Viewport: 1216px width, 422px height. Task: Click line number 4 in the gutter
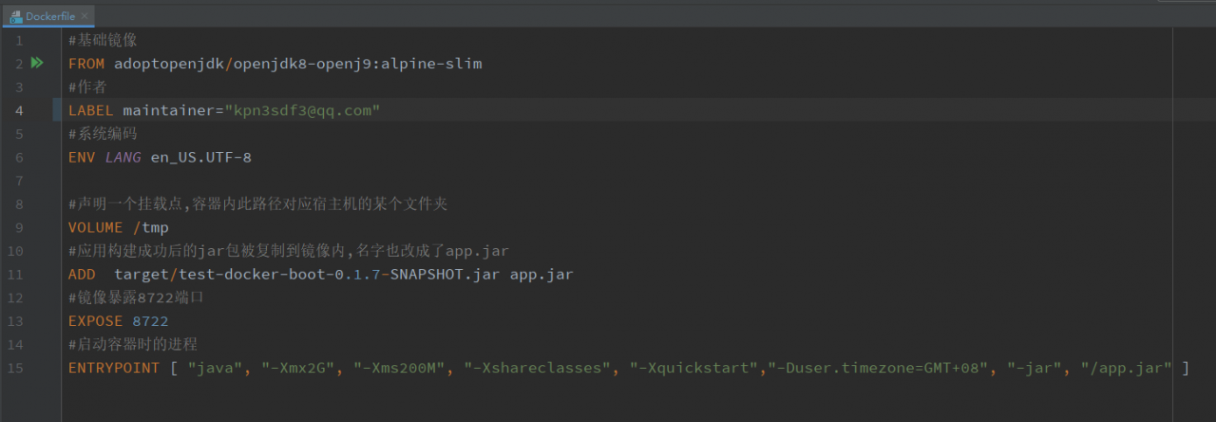(x=19, y=110)
